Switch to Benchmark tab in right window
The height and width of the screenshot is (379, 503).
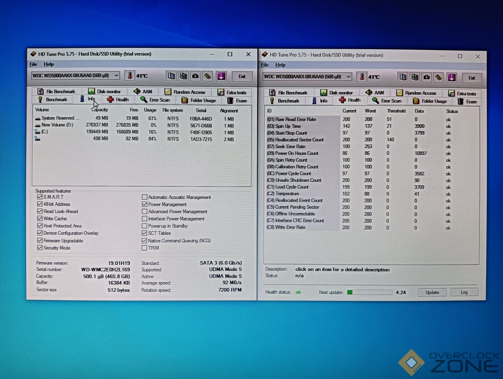click(285, 101)
